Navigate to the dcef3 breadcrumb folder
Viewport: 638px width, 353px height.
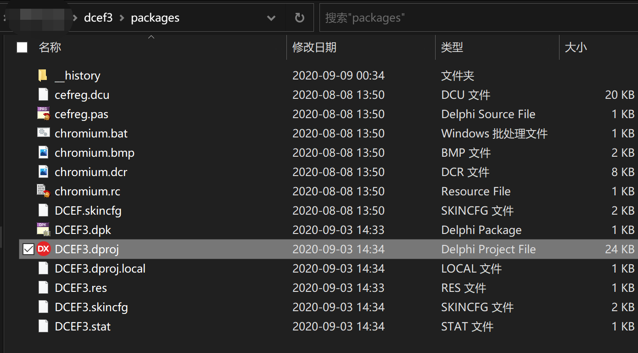[98, 18]
